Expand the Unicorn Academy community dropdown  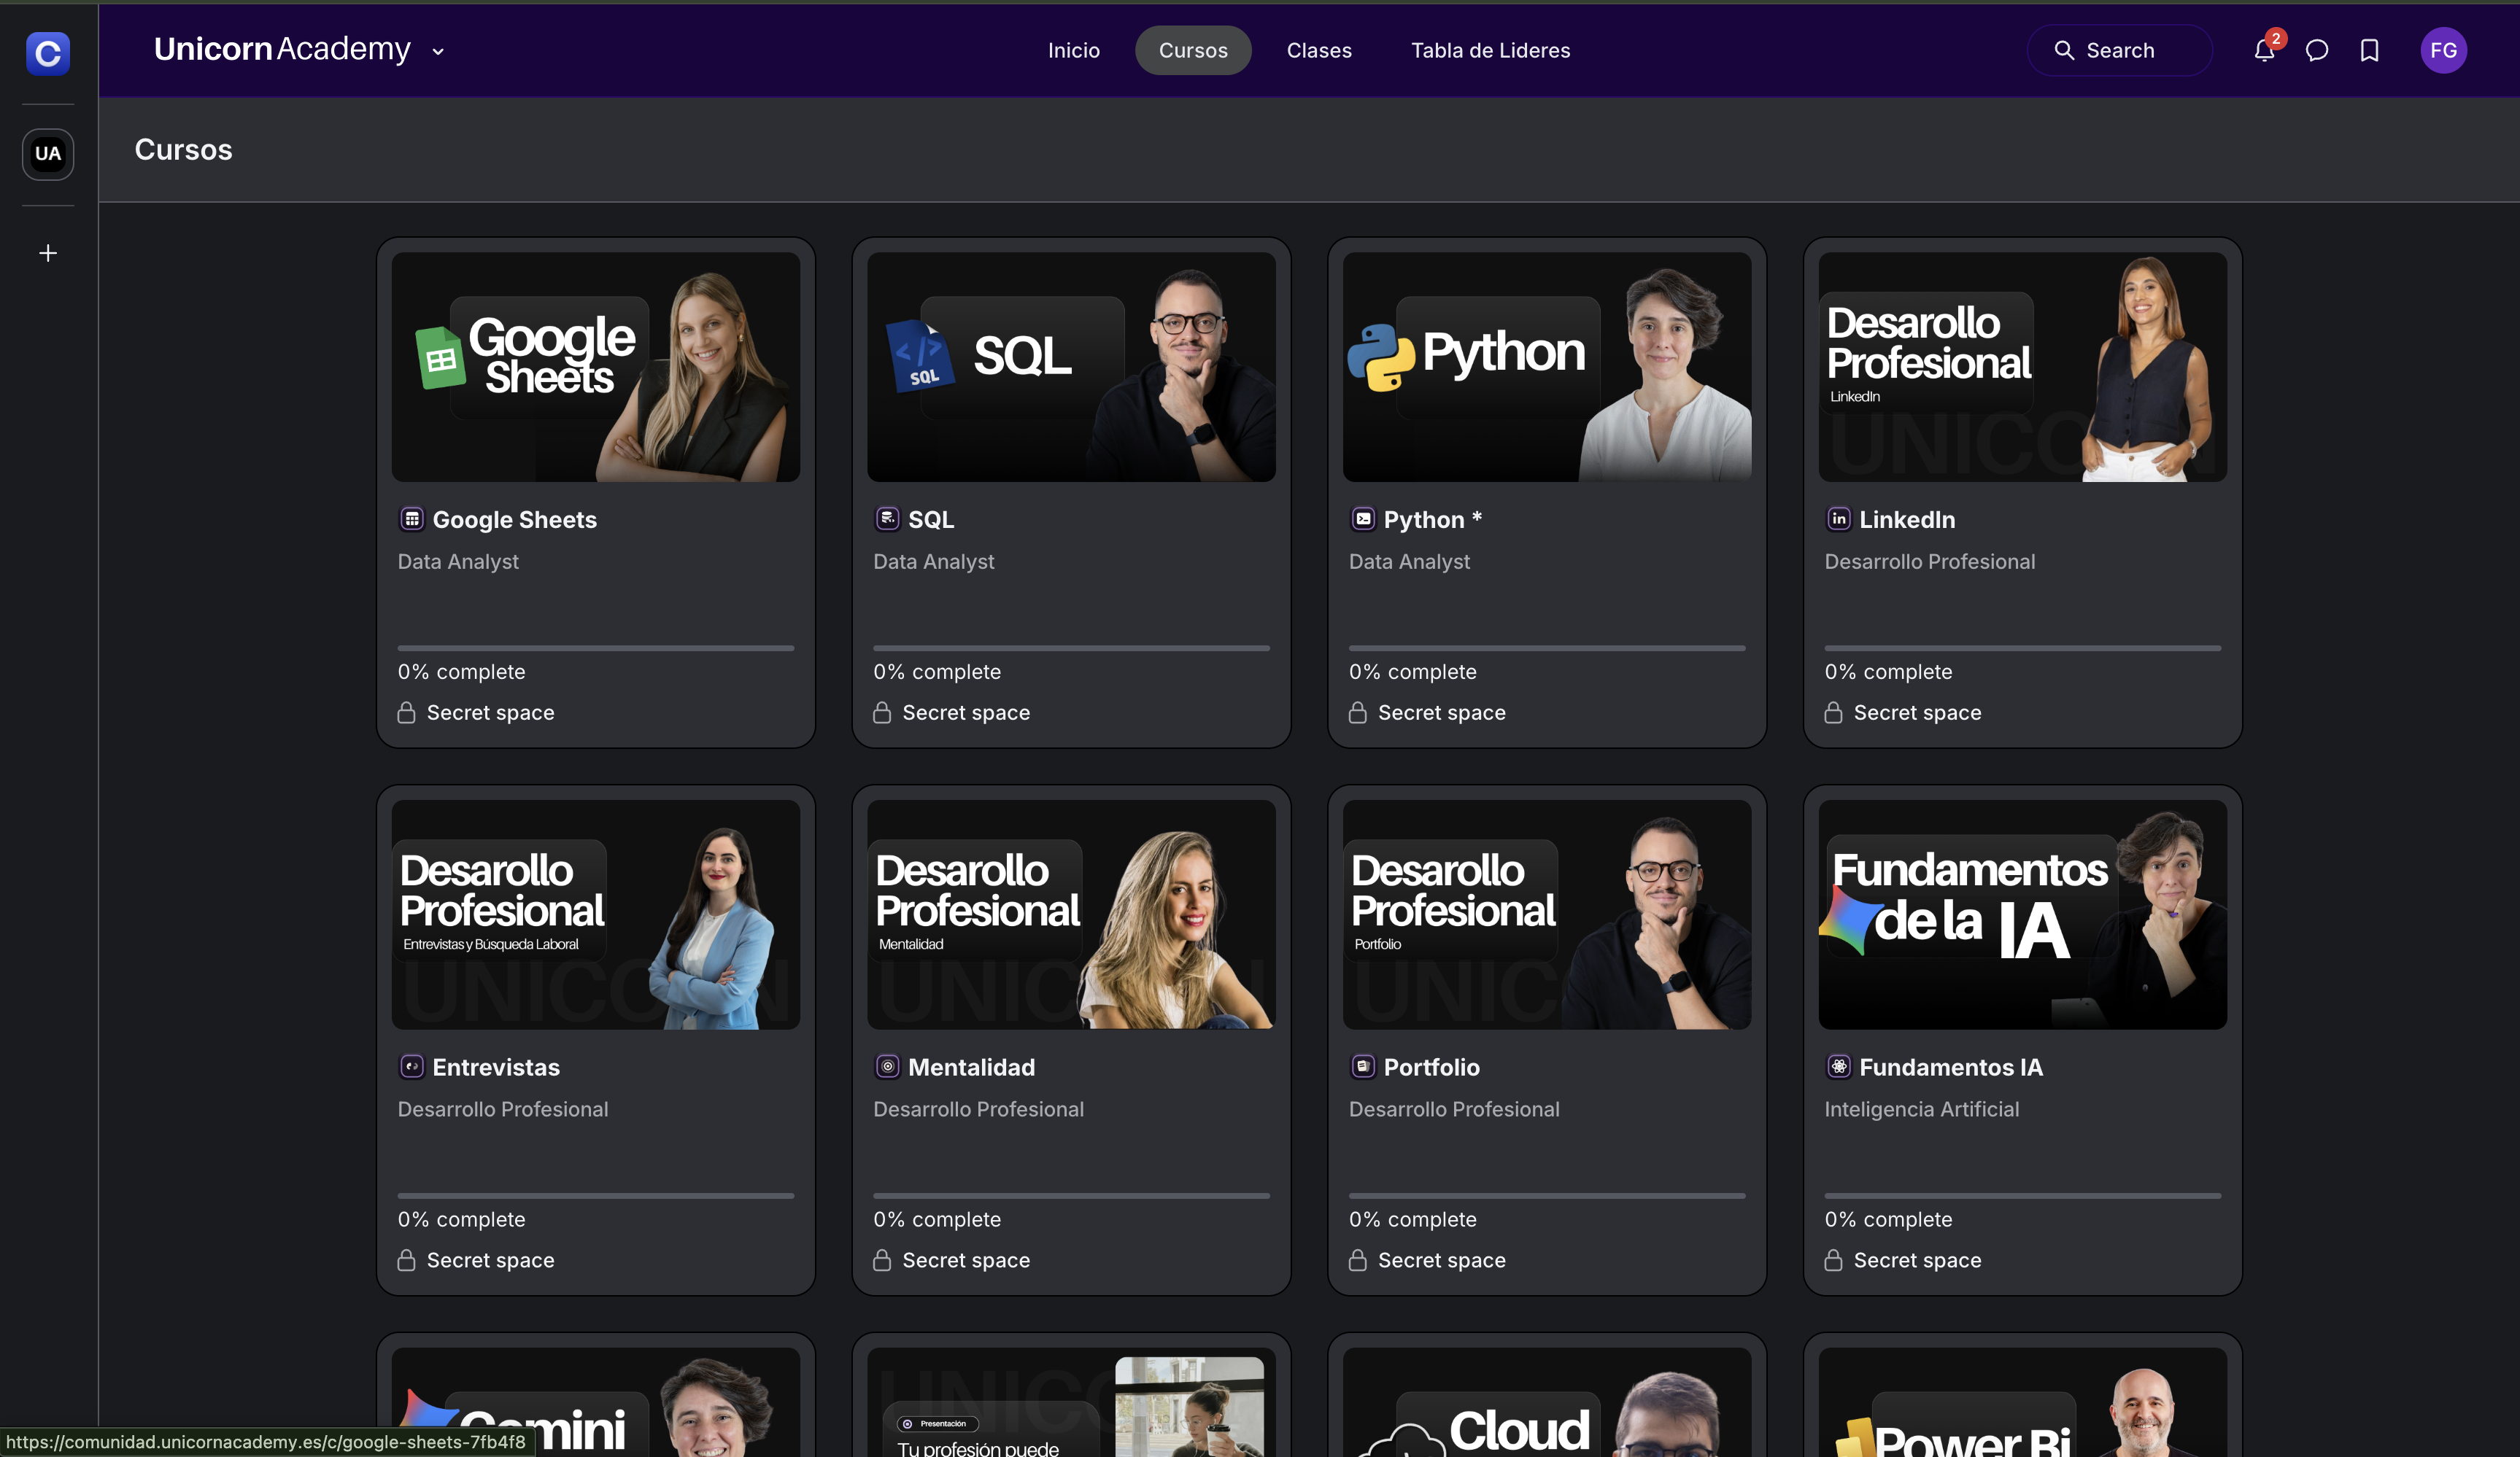pos(438,52)
